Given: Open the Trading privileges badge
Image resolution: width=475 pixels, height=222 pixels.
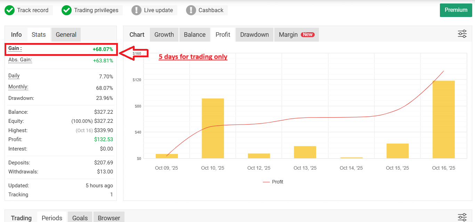Looking at the screenshot, I should pyautogui.click(x=92, y=10).
